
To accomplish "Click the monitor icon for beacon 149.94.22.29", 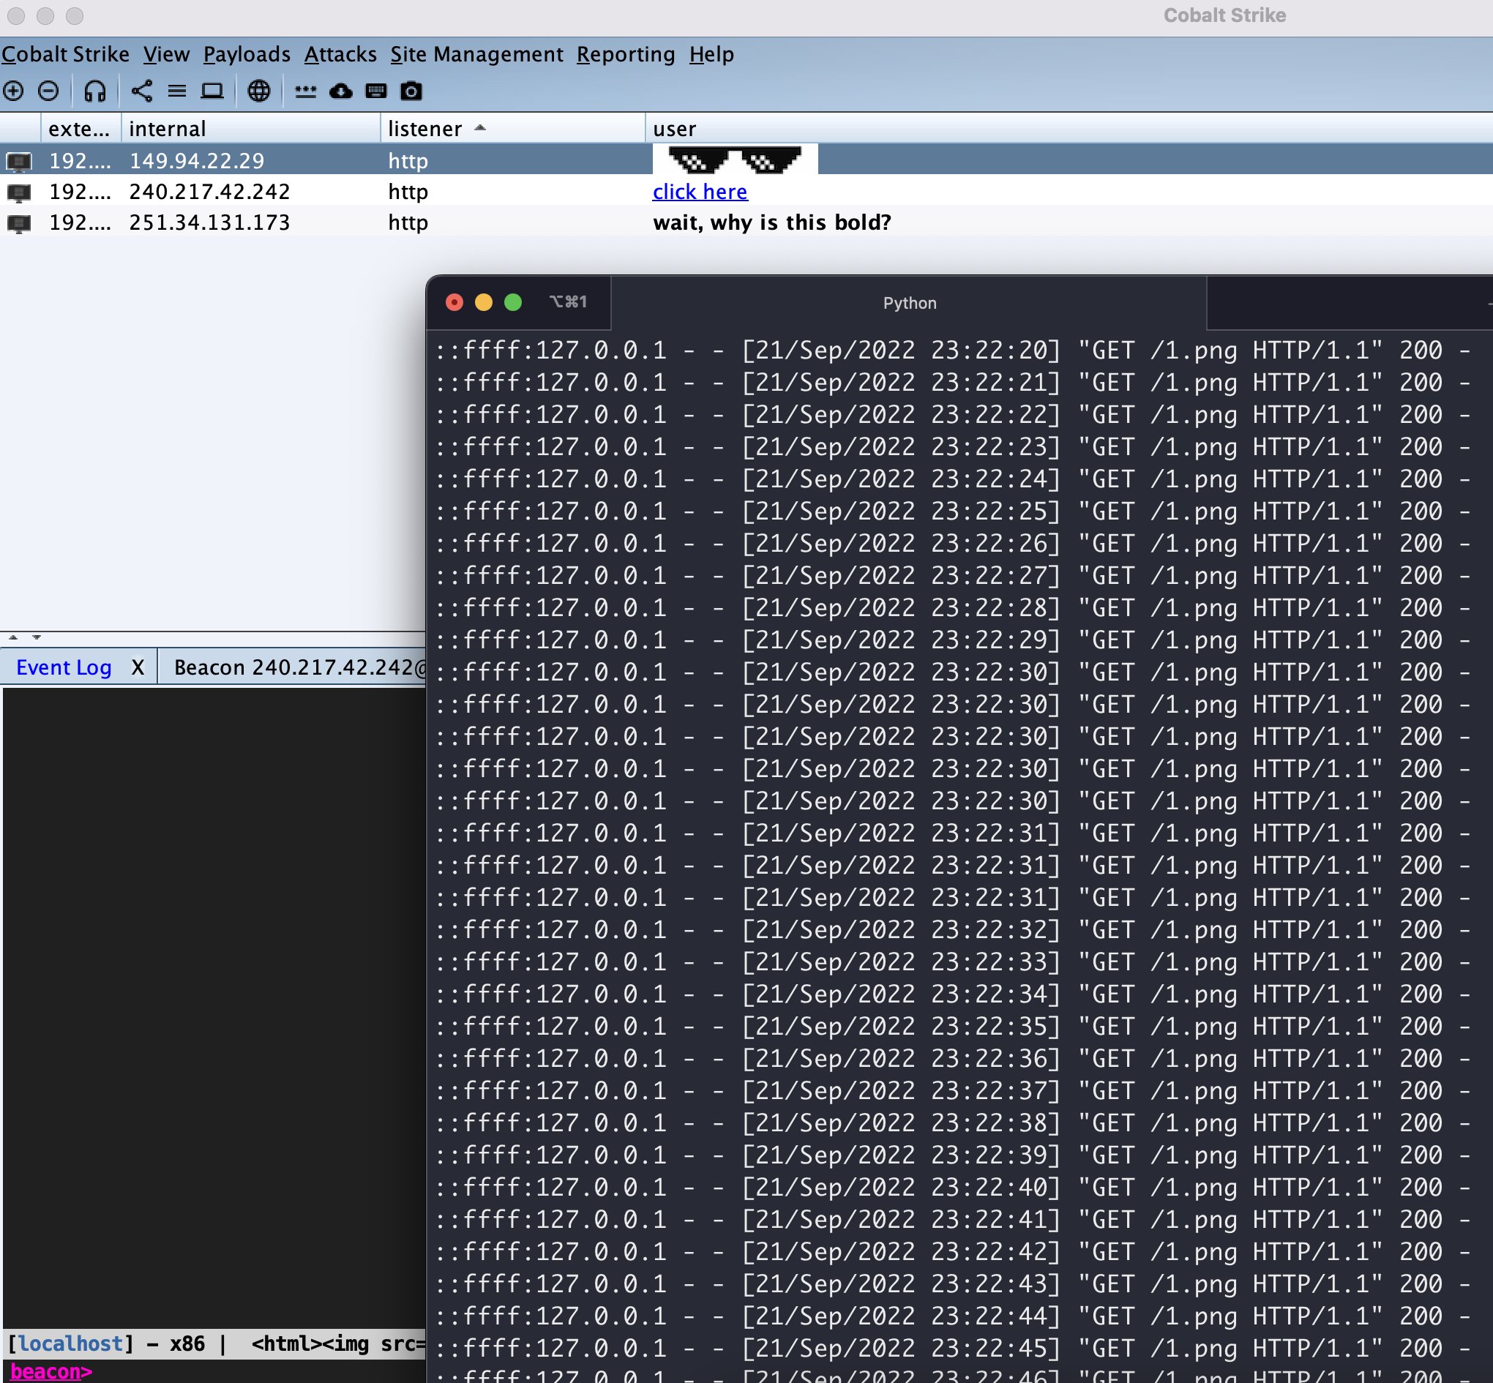I will 19,161.
